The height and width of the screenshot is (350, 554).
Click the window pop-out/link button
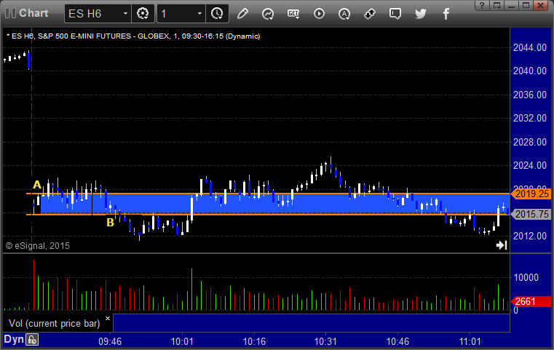click(x=497, y=5)
